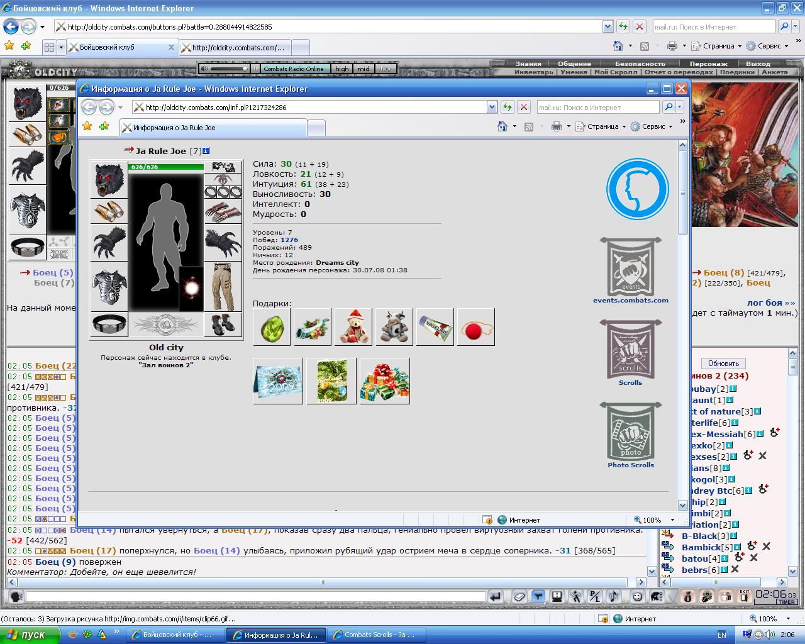Open the Общение menu in the game header

click(574, 64)
